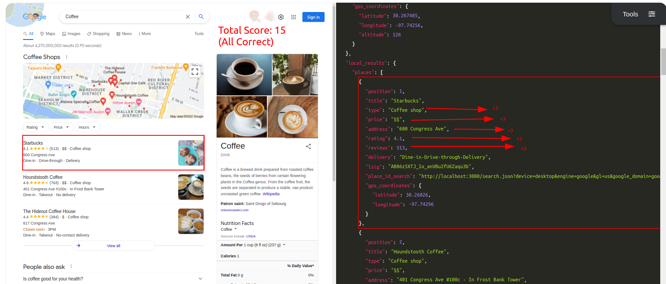
Task: Open the Google apps grid icon
Action: [x=293, y=17]
